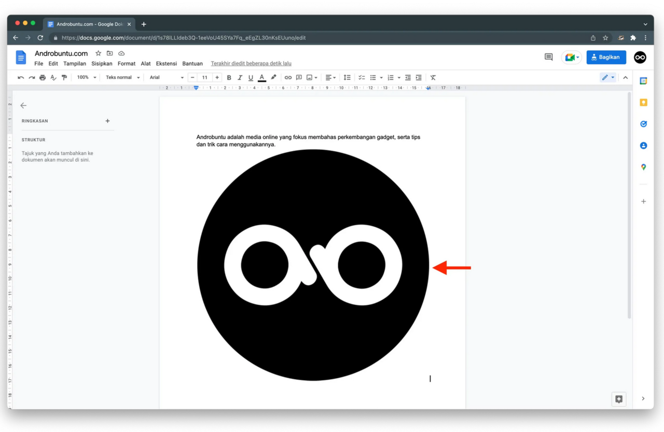Viewport: 664px width, 432px height.
Task: Select the Androbuntu logo image in document
Action: tap(313, 265)
